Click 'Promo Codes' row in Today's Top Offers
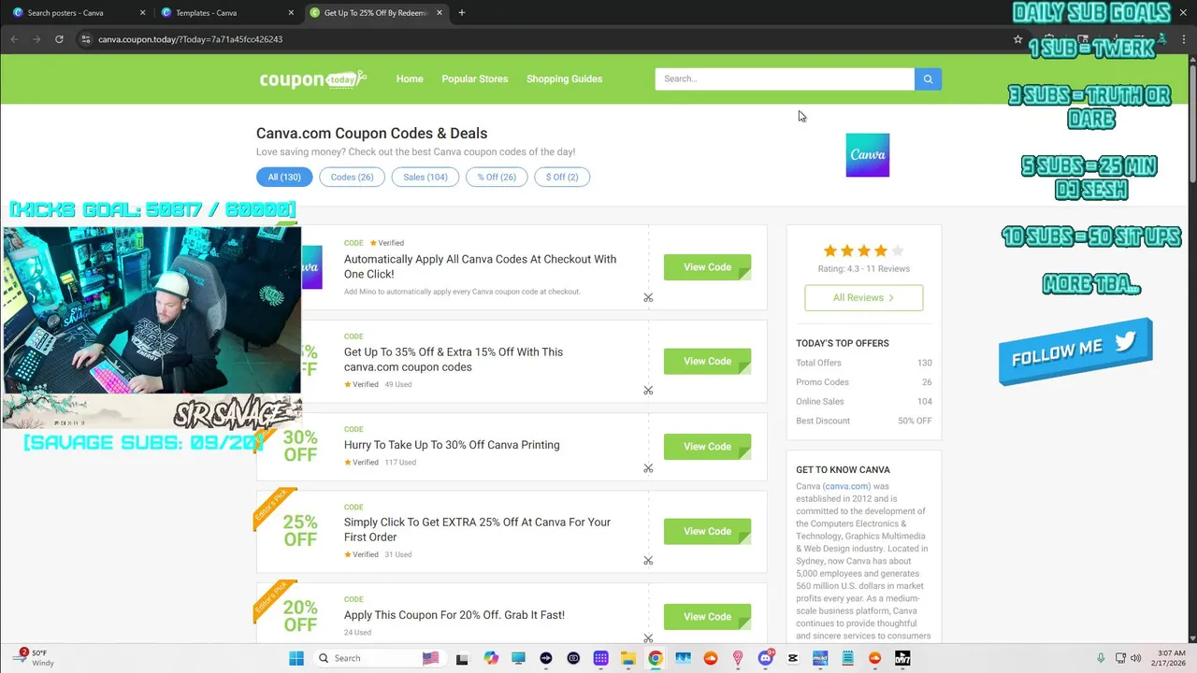The width and height of the screenshot is (1197, 673). (x=863, y=382)
